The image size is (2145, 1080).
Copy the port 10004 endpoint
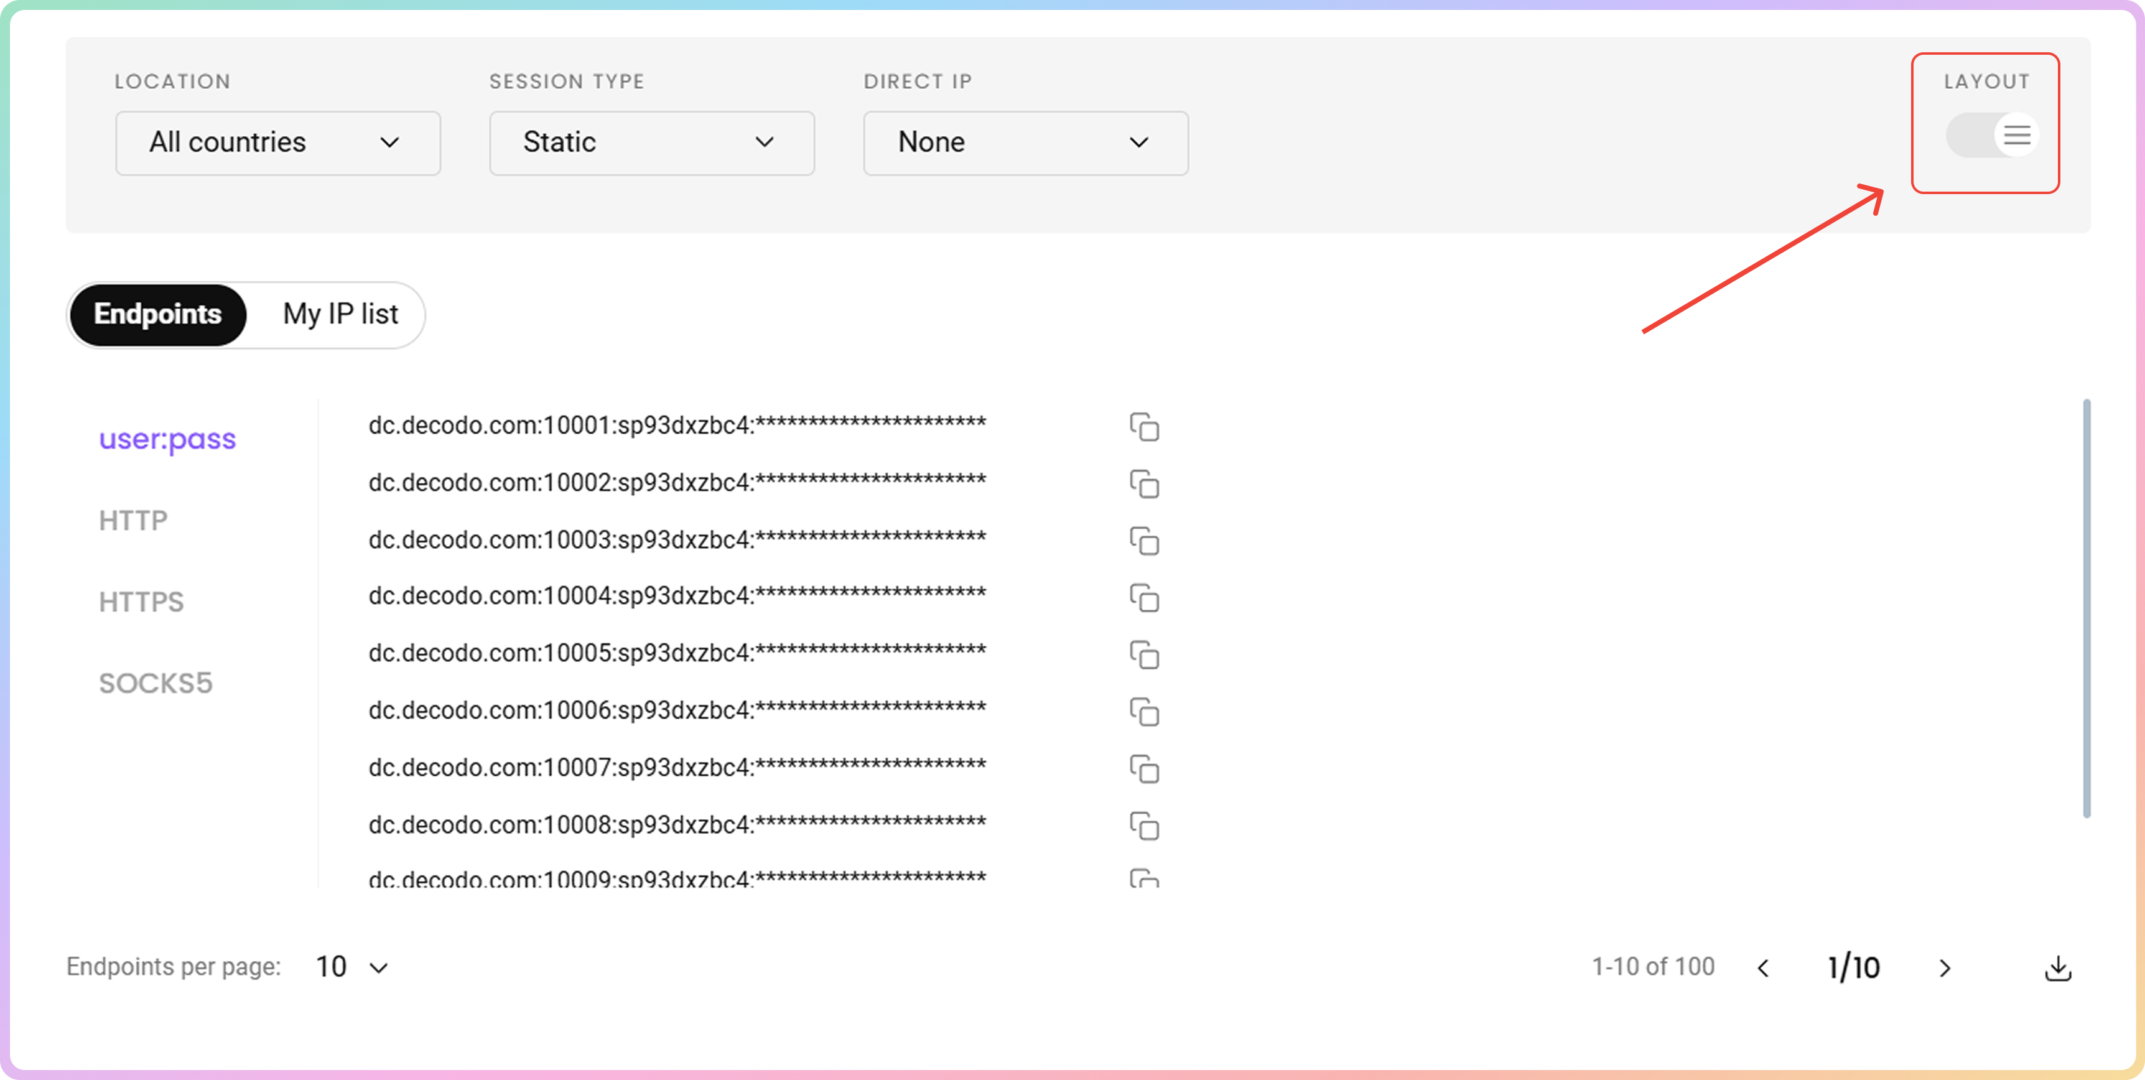[x=1144, y=598]
